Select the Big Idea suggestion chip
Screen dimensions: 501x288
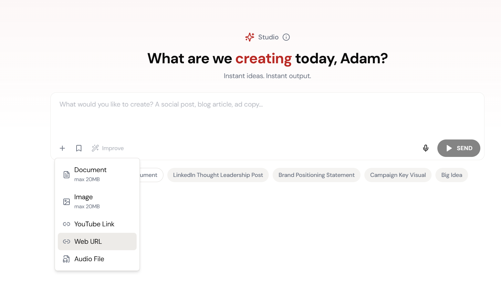point(451,175)
